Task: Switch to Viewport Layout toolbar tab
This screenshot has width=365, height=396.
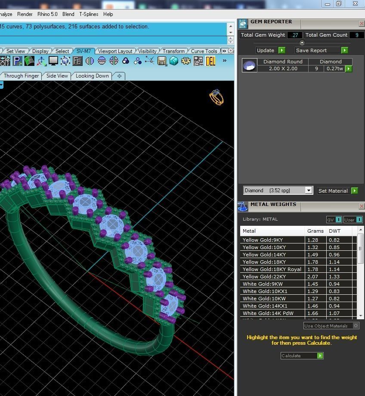Action: (115, 51)
